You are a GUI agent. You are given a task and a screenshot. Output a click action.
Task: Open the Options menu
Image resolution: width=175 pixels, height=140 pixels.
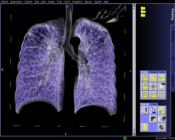click(88, 2)
